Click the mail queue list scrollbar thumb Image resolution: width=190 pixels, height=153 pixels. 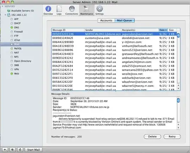click(x=178, y=35)
